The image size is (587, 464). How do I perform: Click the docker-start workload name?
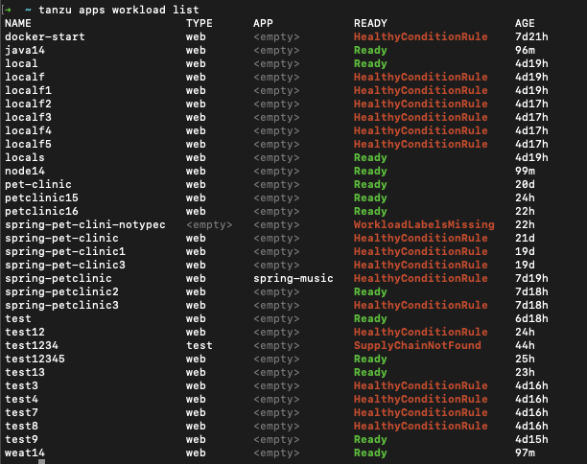click(45, 36)
